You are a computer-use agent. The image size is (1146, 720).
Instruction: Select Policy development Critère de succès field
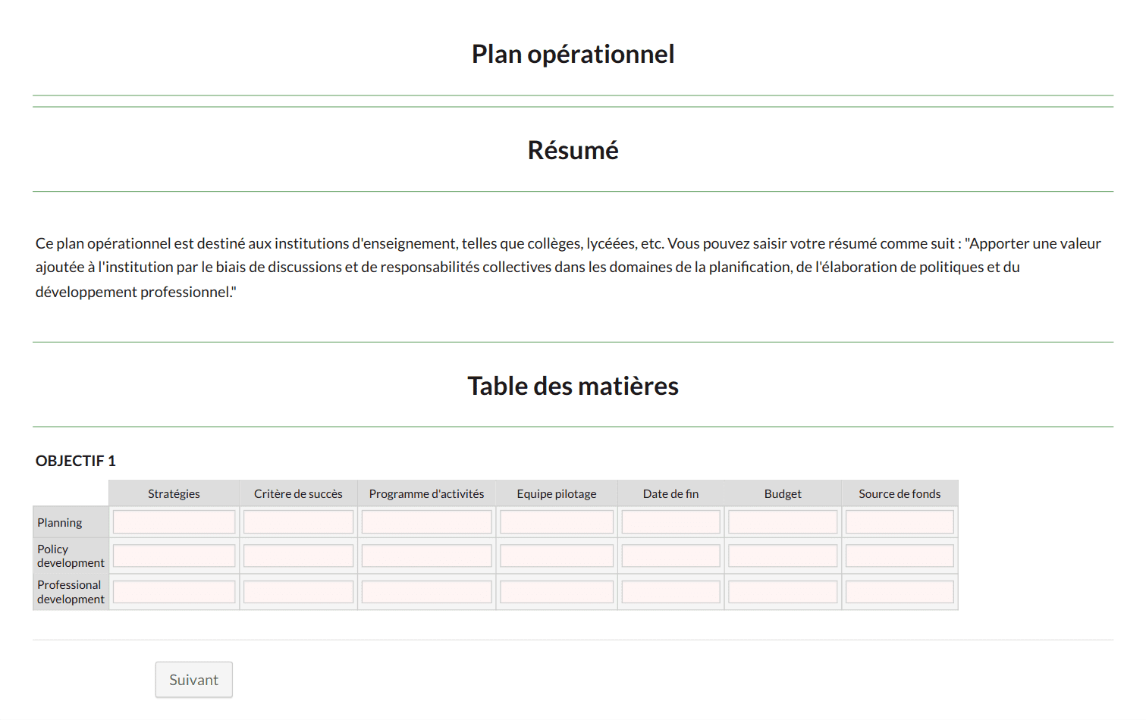(x=298, y=556)
